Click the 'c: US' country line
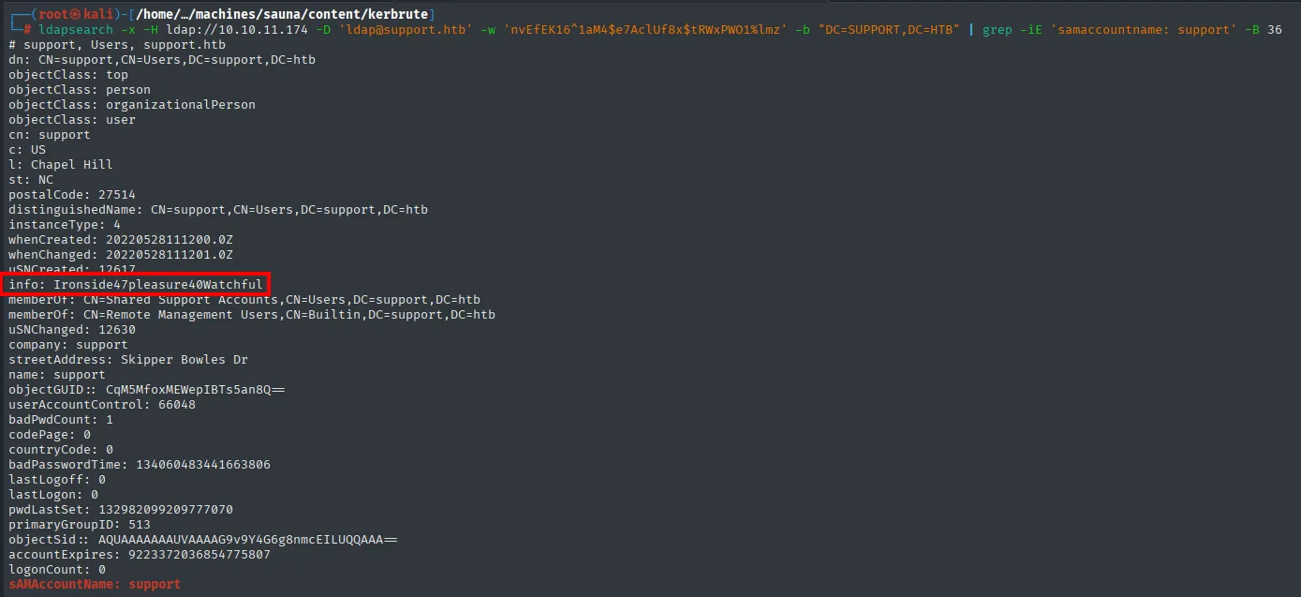This screenshot has height=597, width=1301. (27, 150)
